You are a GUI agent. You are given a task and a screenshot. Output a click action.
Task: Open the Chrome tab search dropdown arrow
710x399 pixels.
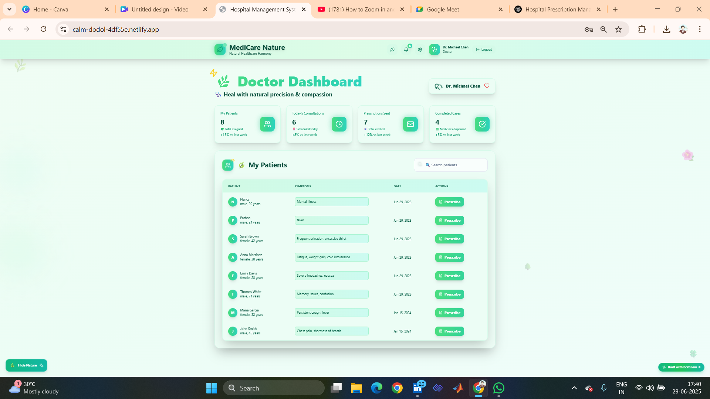(9, 9)
